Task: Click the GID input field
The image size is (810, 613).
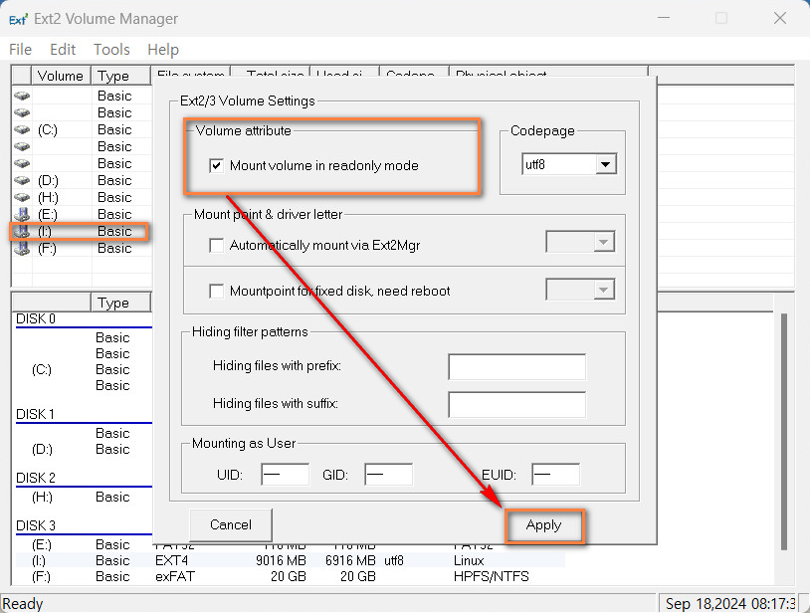Action: pyautogui.click(x=388, y=475)
